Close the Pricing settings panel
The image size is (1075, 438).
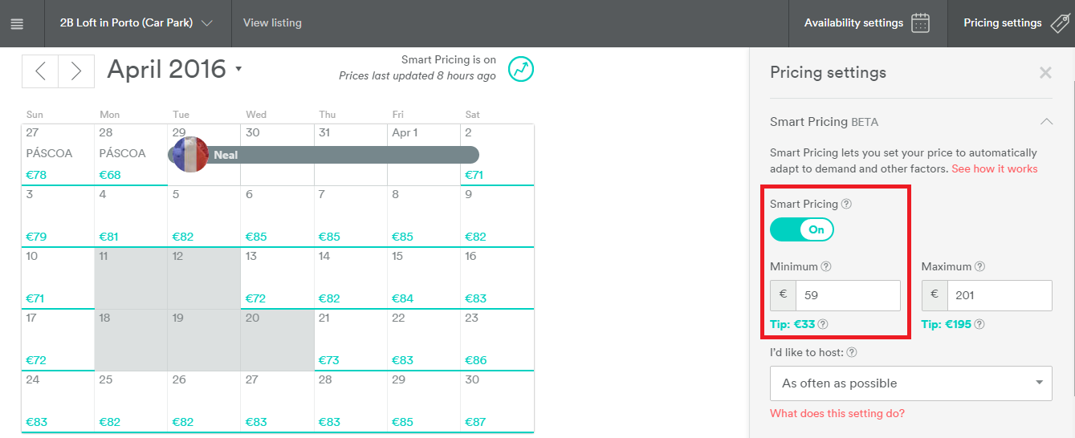(x=1045, y=73)
